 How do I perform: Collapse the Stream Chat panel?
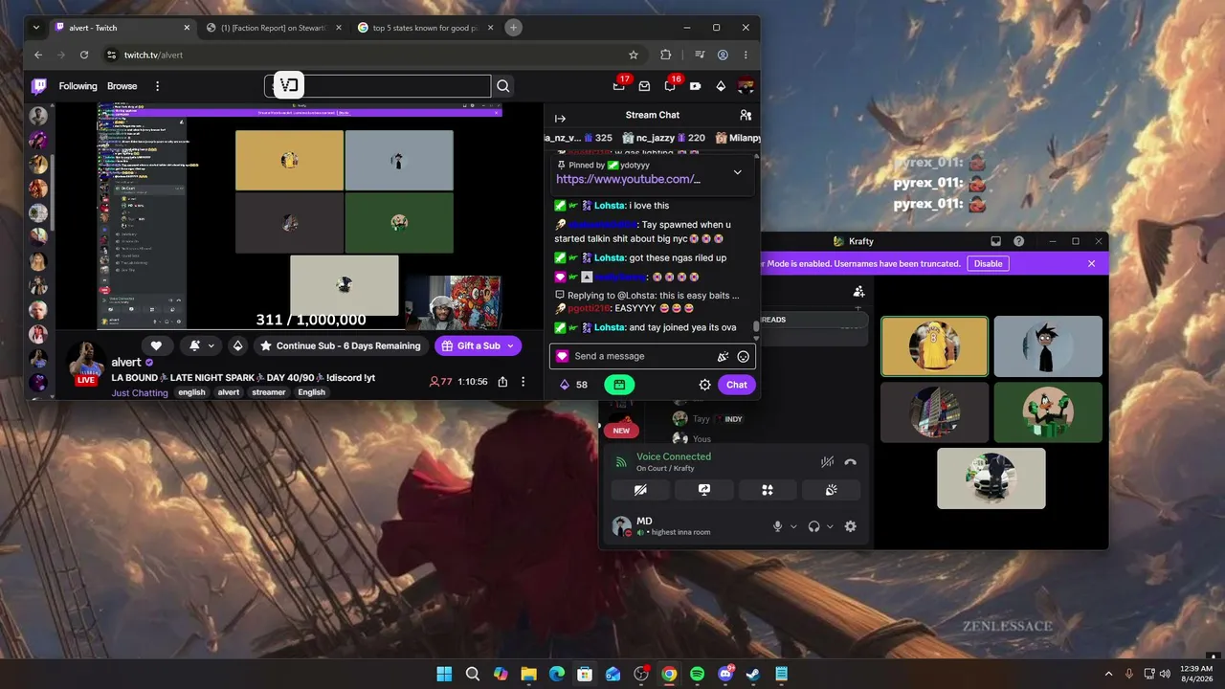[x=560, y=119]
